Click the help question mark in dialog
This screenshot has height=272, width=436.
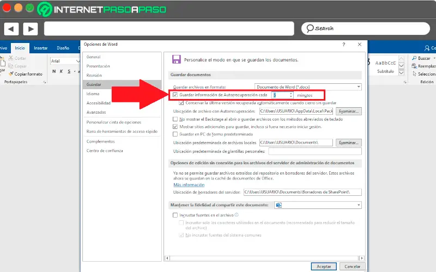(344, 45)
